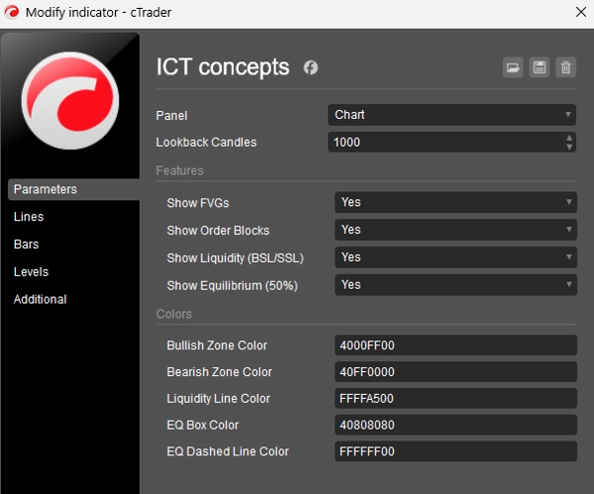Open the ICT concepts info icon
This screenshot has width=594, height=494.
pyautogui.click(x=310, y=67)
